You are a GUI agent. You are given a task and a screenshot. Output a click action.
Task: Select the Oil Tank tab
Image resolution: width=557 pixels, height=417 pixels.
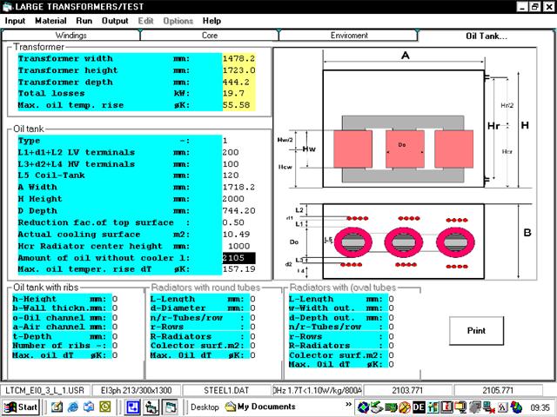click(487, 36)
